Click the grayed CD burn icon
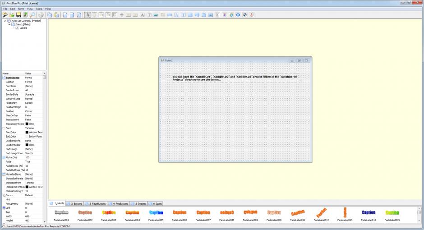 41,15
